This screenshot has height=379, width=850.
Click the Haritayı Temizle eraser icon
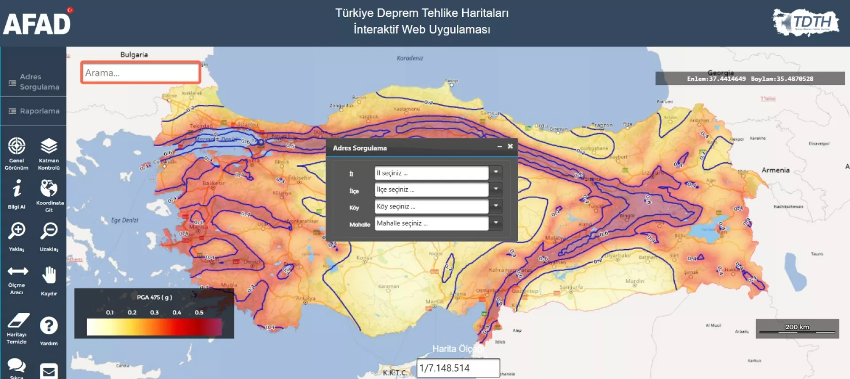click(x=18, y=320)
